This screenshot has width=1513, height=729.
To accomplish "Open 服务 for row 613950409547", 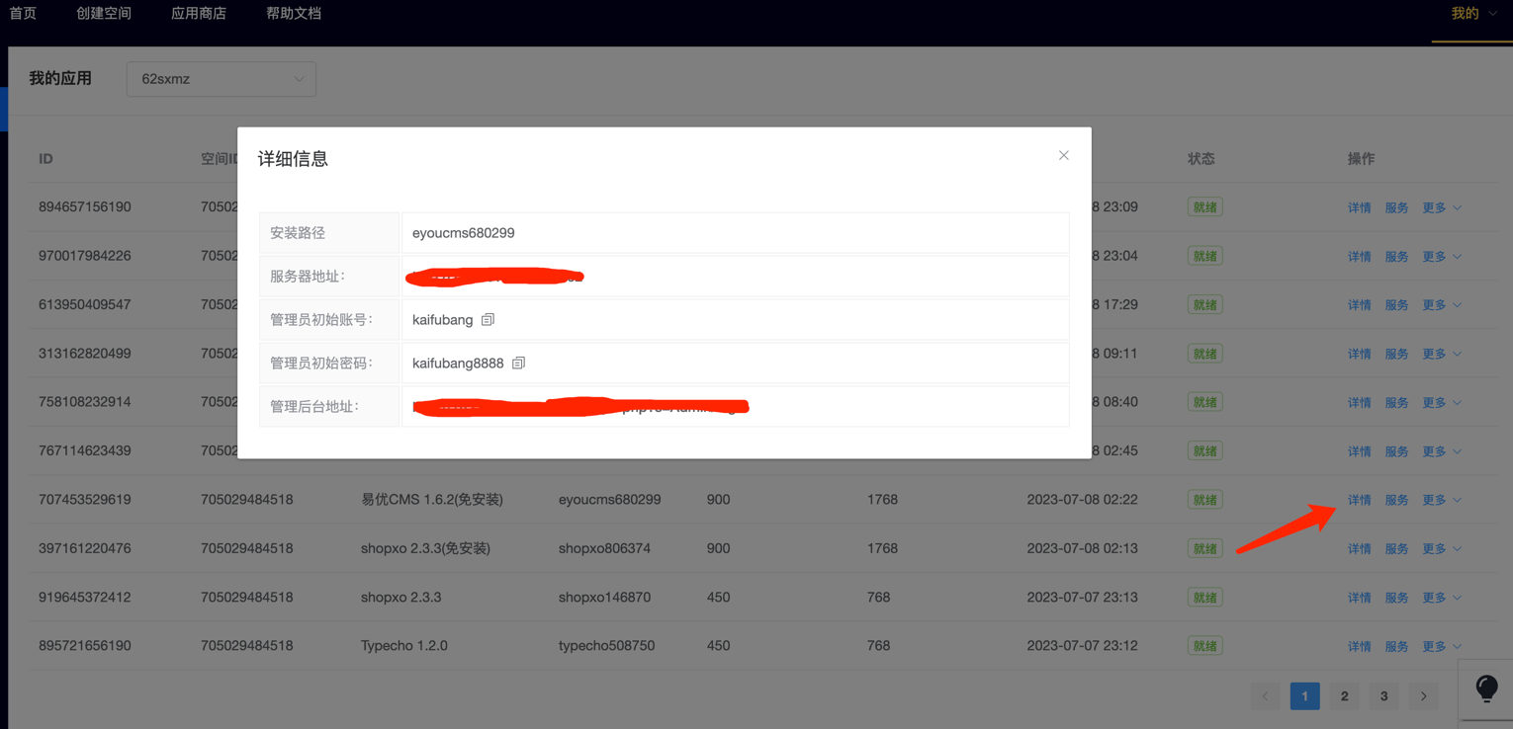I will pos(1396,305).
